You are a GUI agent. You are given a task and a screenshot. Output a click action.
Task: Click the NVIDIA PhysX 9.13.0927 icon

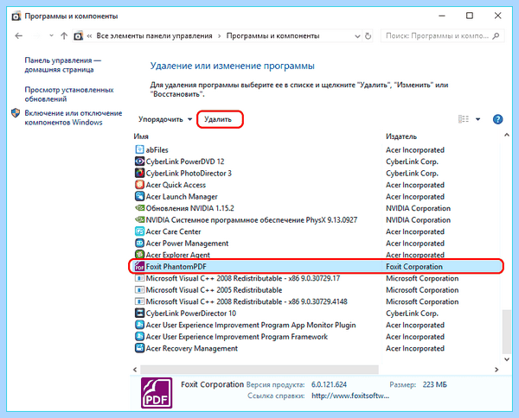click(x=139, y=219)
